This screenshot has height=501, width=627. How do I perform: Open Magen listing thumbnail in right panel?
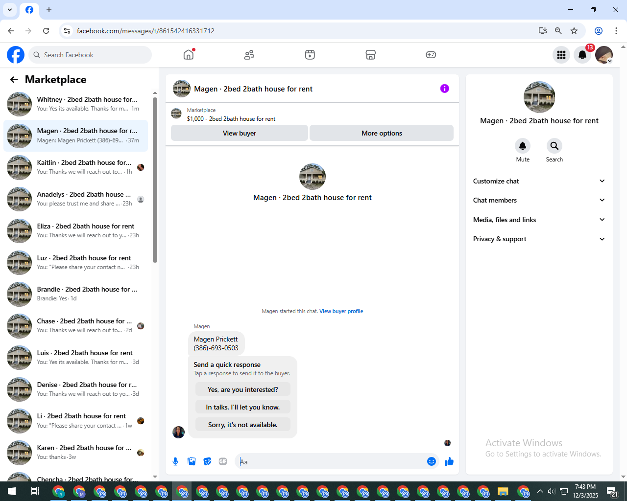(539, 97)
